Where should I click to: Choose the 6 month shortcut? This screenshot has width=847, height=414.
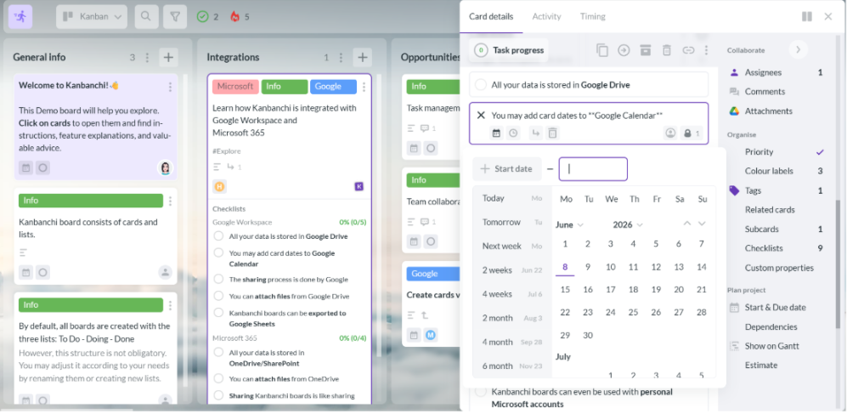[x=512, y=366]
